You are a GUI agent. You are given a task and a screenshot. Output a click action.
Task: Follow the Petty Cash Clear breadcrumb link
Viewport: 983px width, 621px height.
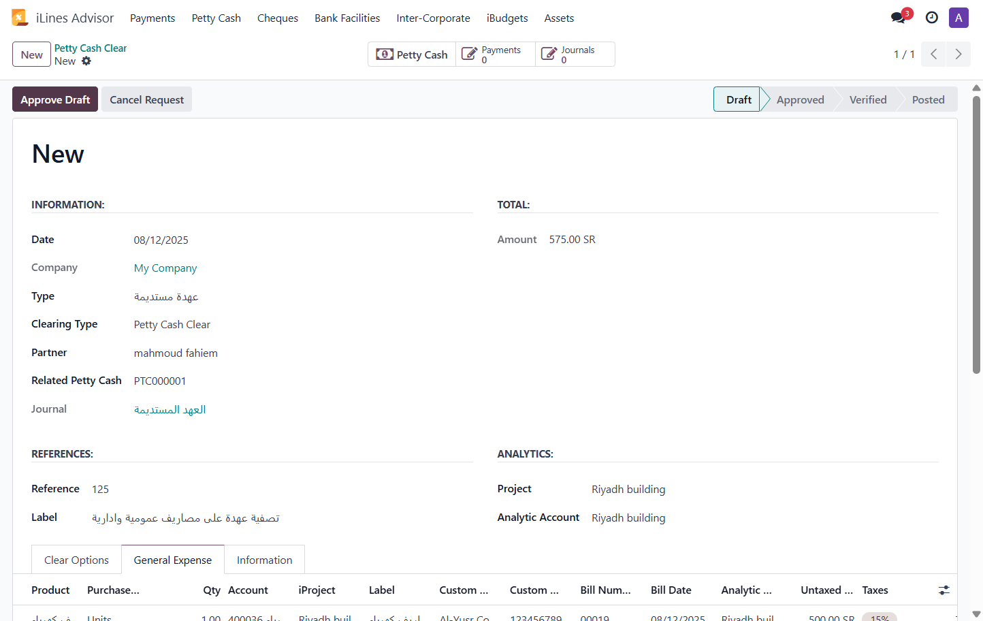tap(91, 48)
